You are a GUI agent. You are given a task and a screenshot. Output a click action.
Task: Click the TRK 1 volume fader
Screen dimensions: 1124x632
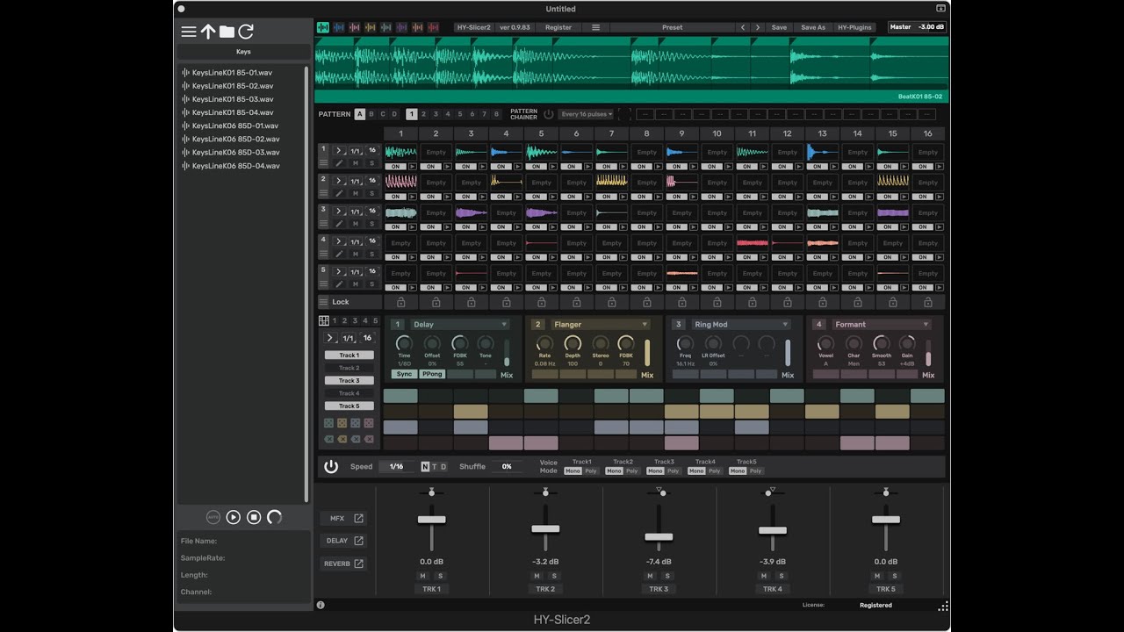pyautogui.click(x=431, y=520)
